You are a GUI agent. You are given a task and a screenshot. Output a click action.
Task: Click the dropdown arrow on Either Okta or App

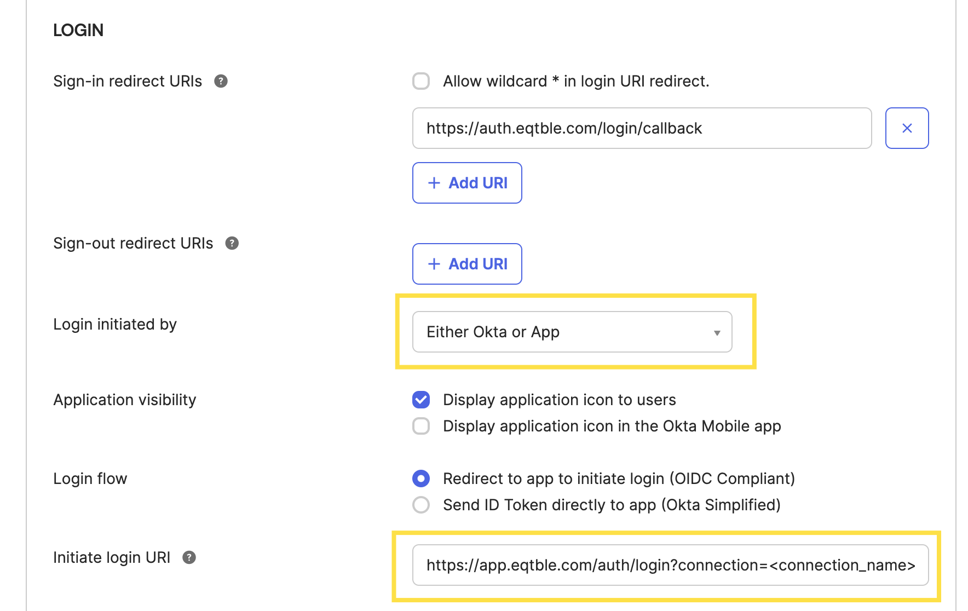pyautogui.click(x=716, y=332)
